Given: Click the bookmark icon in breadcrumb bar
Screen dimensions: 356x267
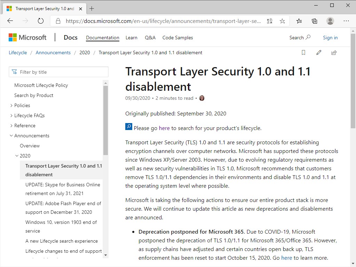Looking at the screenshot, I should coord(303,53).
